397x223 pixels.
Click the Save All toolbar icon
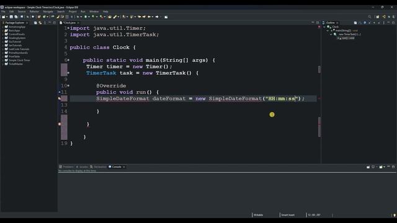coord(16,17)
